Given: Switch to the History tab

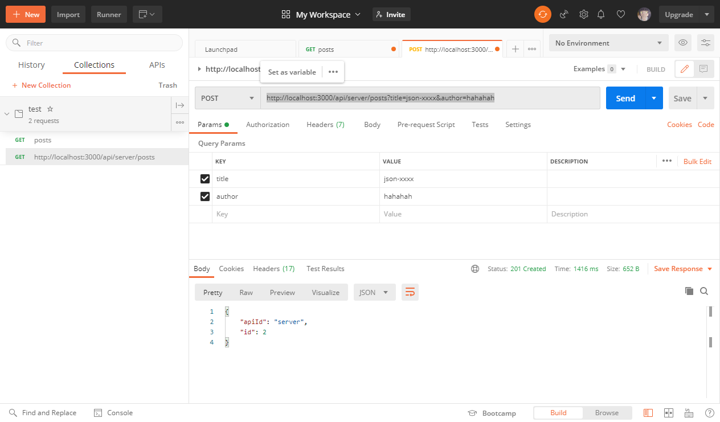Looking at the screenshot, I should 31,65.
